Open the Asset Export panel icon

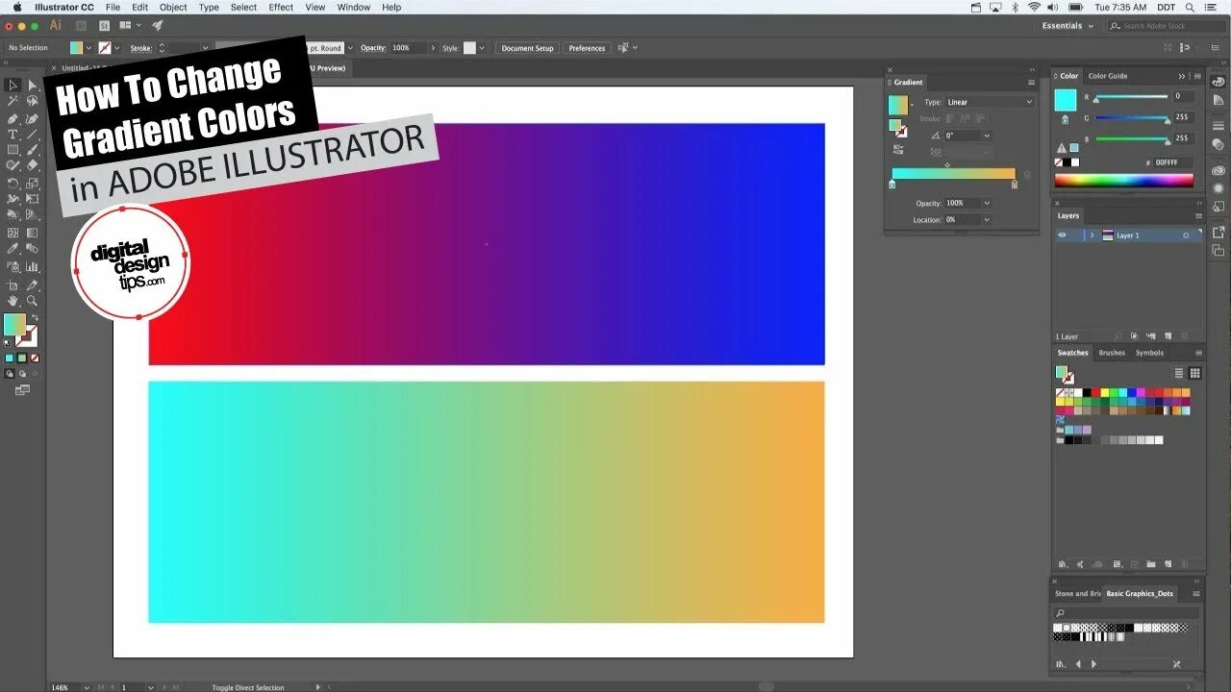coord(1218,232)
